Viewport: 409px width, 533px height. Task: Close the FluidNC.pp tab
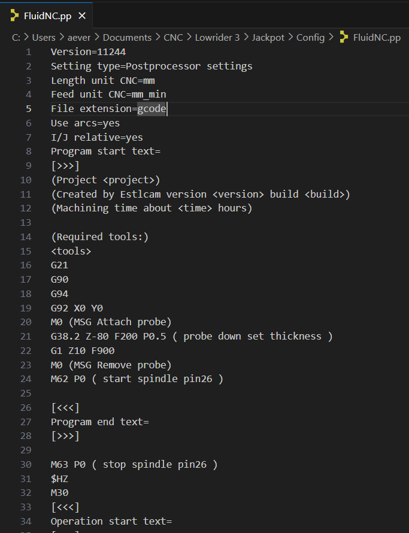pos(82,17)
